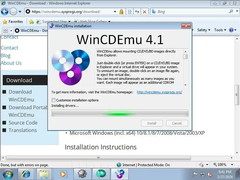Click the red Stop loading icon

[145, 12]
